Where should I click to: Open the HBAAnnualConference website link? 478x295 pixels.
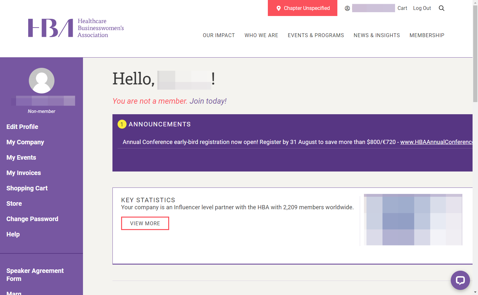[x=436, y=142]
